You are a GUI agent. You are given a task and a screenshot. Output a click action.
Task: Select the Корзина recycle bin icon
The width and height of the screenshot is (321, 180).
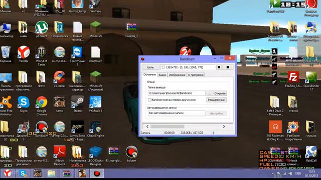[6, 54]
